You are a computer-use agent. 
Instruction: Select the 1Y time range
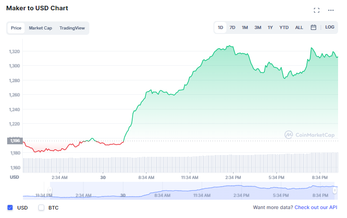(270, 27)
